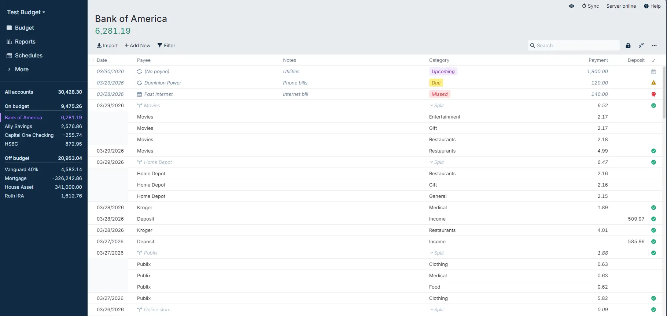Click the lock icon beside the search box
Viewport: 667px width, 316px height.
[628, 45]
